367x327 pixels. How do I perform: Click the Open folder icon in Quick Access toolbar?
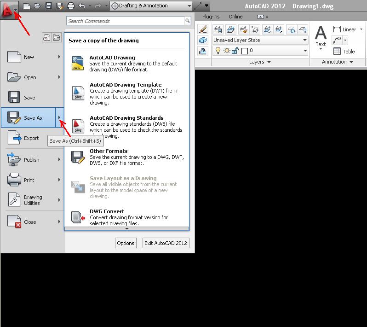(x=37, y=6)
